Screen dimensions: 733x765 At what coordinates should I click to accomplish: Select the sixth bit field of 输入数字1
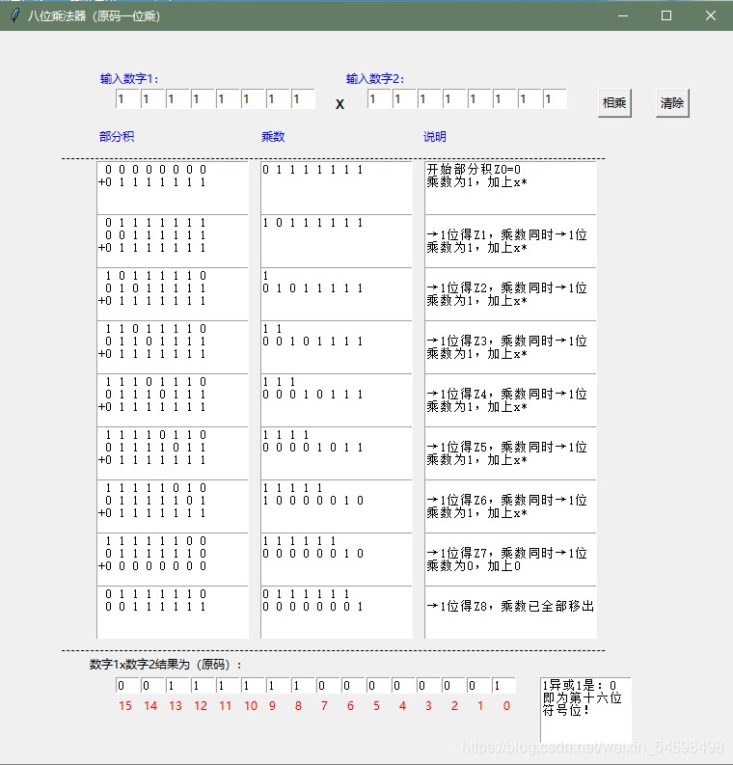(x=253, y=99)
